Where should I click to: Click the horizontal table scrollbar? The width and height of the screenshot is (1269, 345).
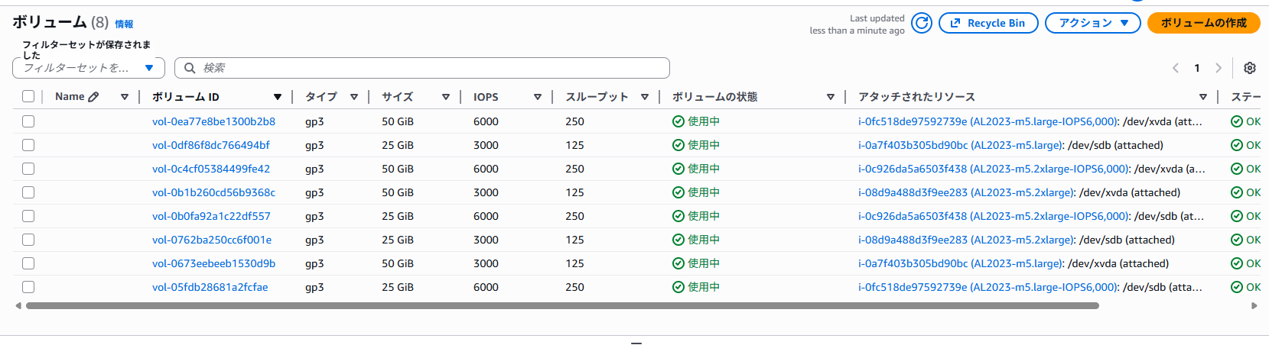[562, 306]
